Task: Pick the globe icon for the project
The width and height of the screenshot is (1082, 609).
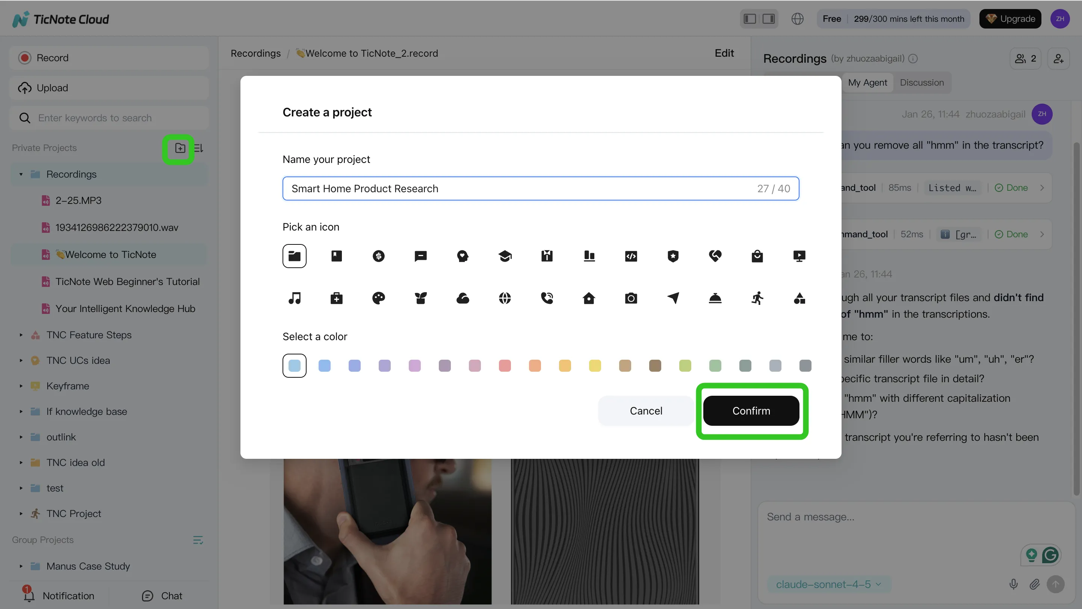Action: pyautogui.click(x=505, y=298)
